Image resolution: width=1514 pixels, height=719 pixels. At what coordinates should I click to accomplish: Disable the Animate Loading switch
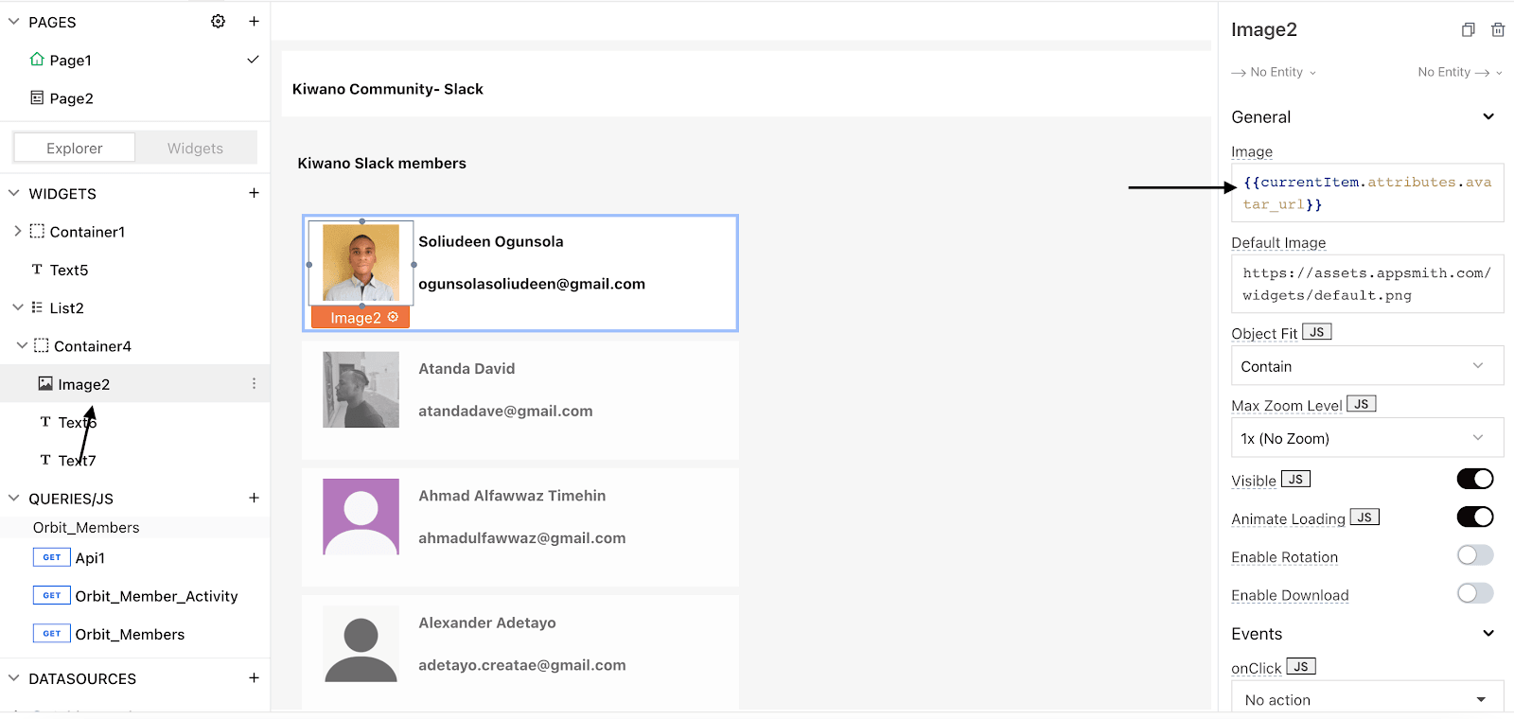click(1474, 517)
